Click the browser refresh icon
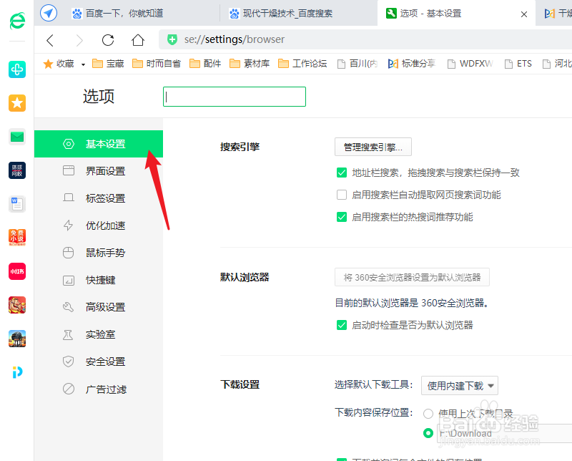The height and width of the screenshot is (461, 572). (108, 40)
